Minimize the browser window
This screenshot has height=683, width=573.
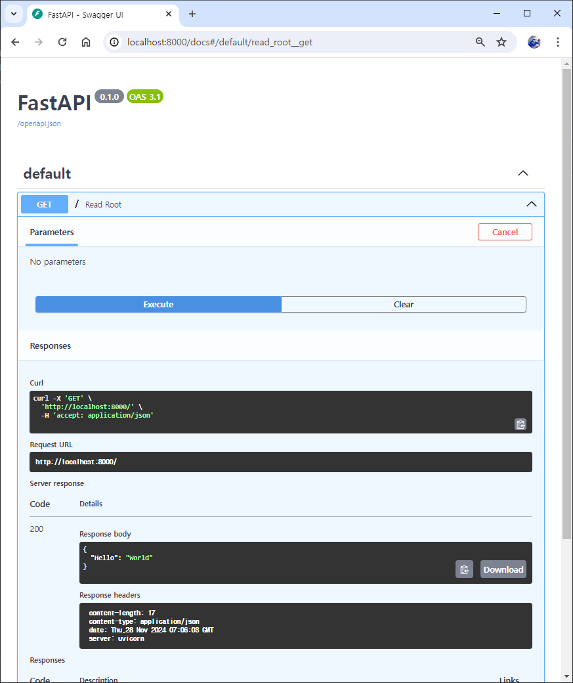click(x=497, y=14)
